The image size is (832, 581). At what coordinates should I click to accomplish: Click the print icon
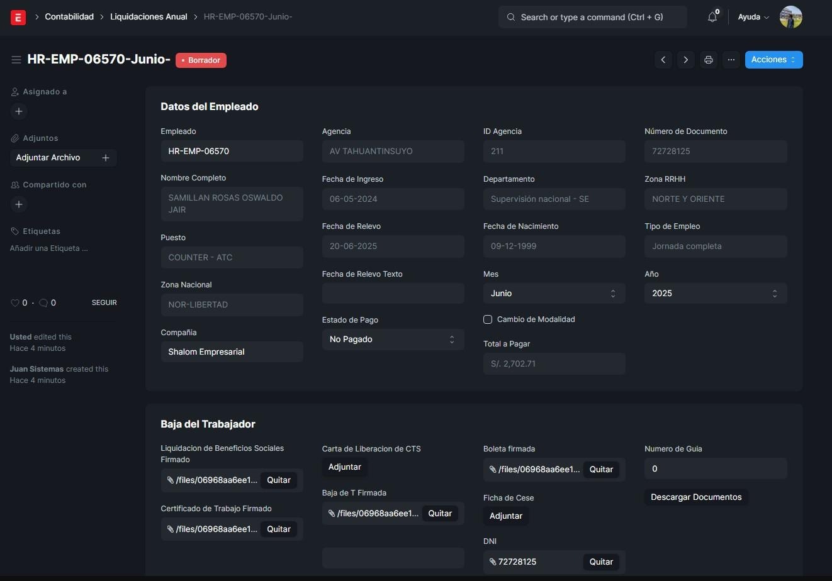pyautogui.click(x=708, y=60)
